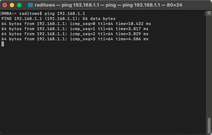
Task: Click the "raditows$" prompt text
Action: (x=30, y=13)
